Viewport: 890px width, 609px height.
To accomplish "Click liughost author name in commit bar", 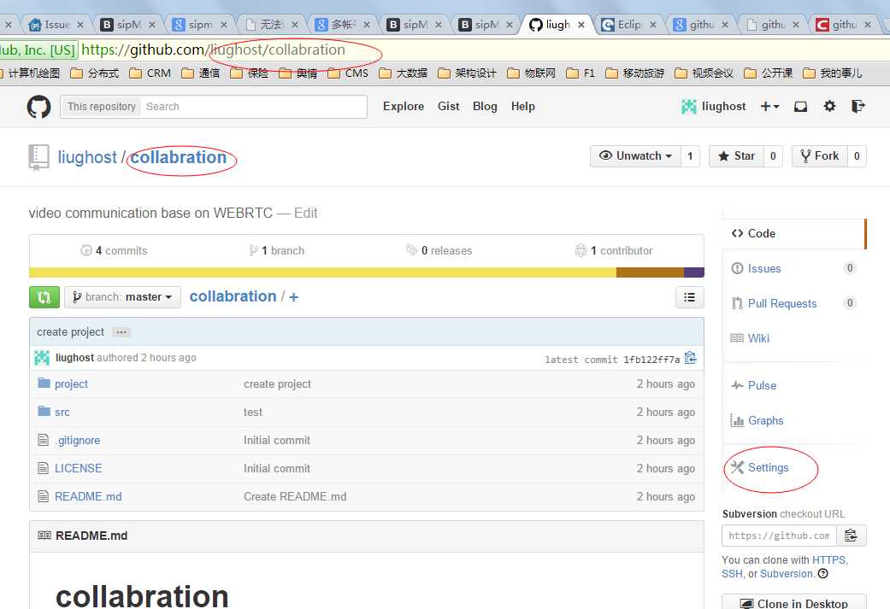I will coord(74,358).
